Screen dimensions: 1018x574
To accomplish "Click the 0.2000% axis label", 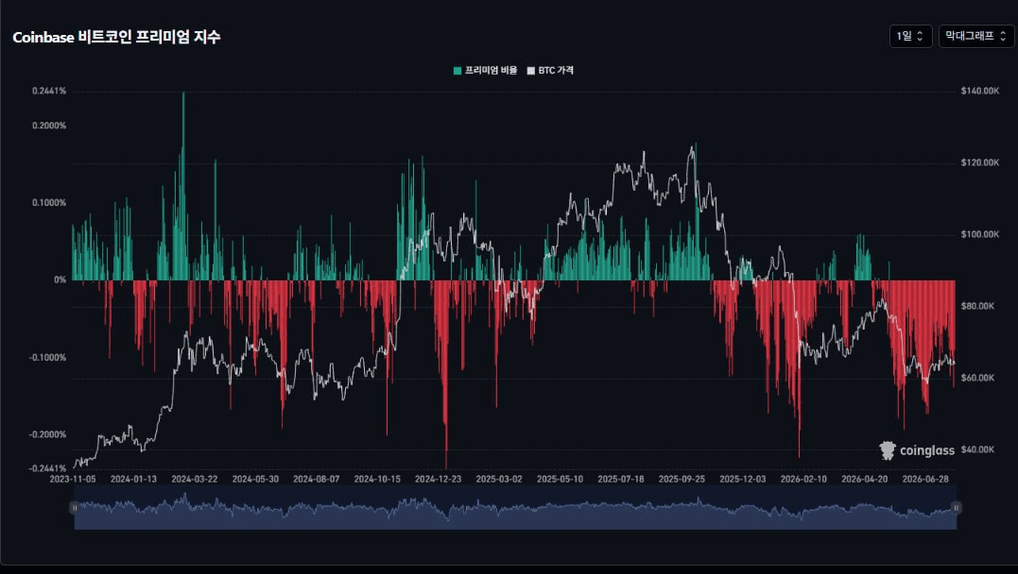I will point(49,126).
